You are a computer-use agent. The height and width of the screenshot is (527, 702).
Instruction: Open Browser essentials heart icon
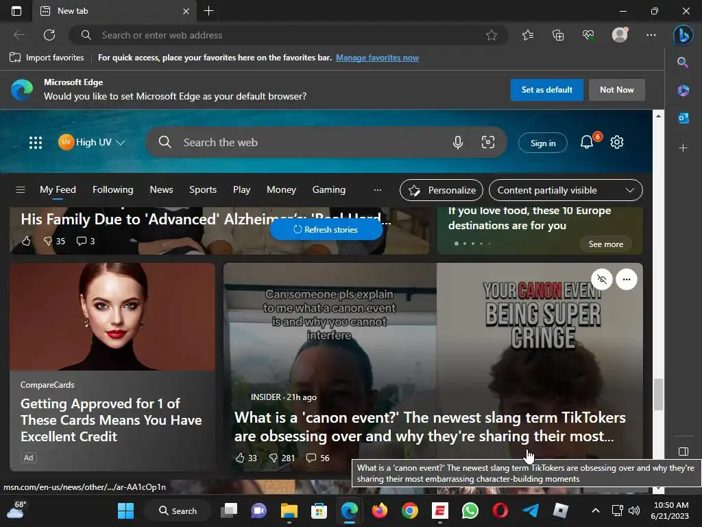588,35
